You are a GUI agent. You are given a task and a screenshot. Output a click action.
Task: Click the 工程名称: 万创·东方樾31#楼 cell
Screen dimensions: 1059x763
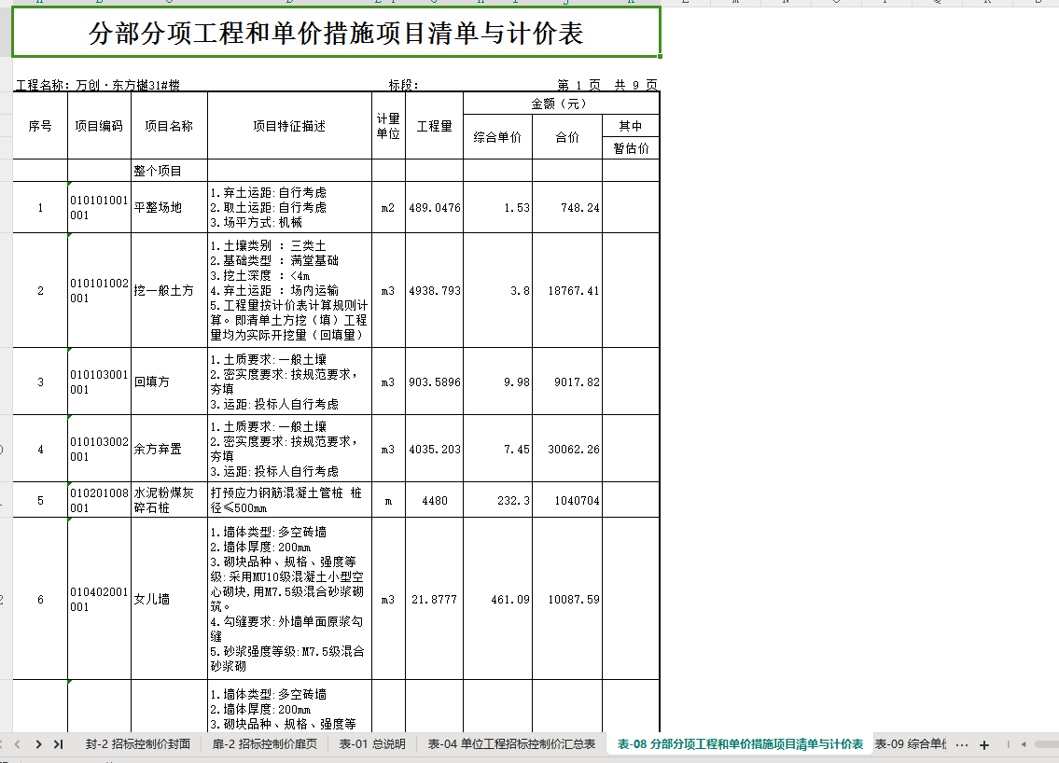click(x=98, y=85)
